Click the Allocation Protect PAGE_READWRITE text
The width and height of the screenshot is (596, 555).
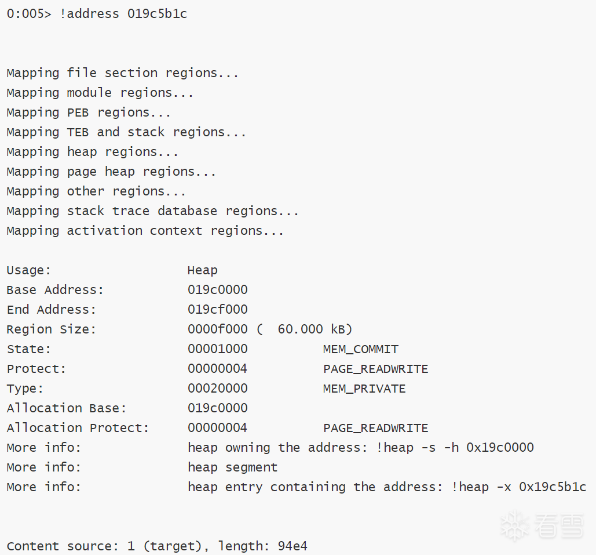tap(375, 428)
